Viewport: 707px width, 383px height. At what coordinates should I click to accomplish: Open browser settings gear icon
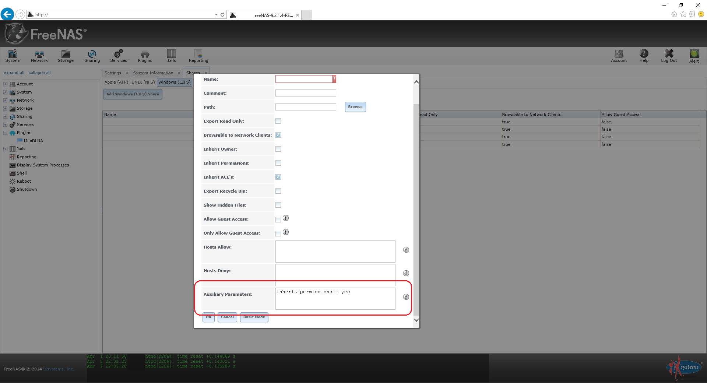coord(692,14)
